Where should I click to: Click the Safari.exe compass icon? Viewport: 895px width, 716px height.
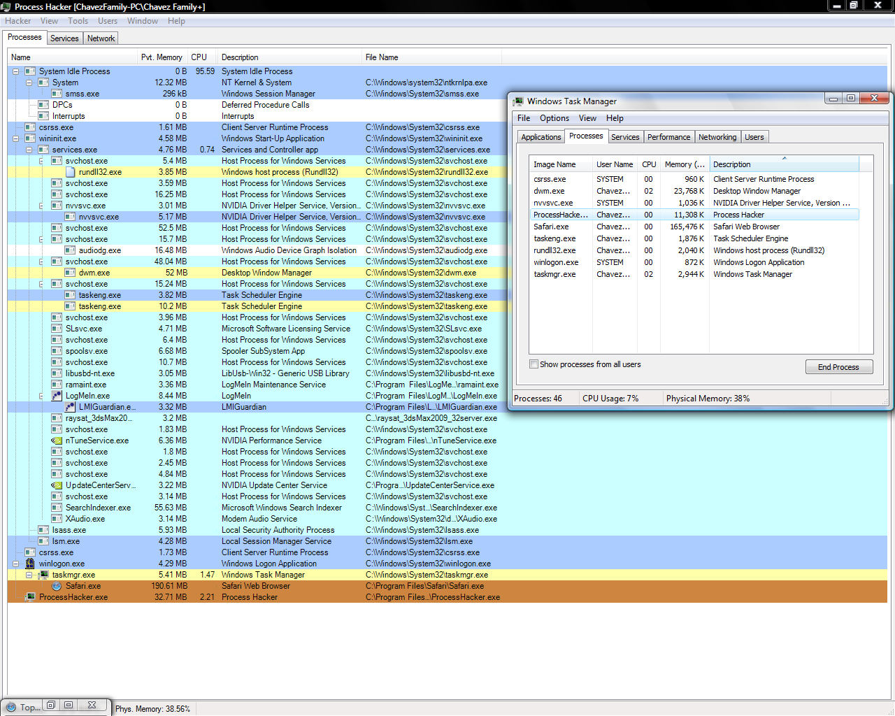pos(57,586)
